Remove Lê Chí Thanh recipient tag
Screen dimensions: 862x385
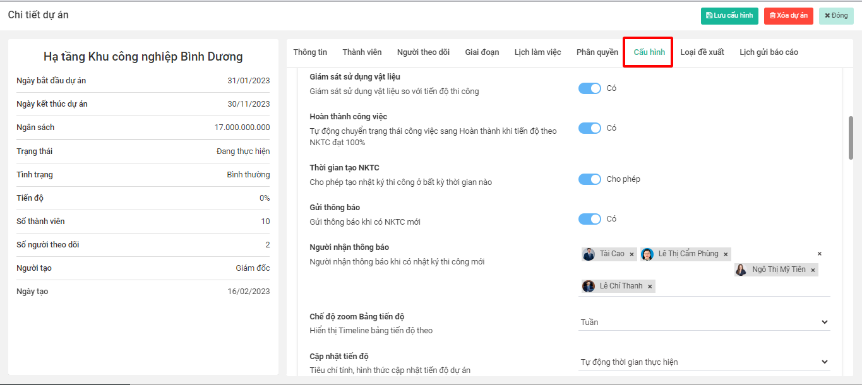650,287
